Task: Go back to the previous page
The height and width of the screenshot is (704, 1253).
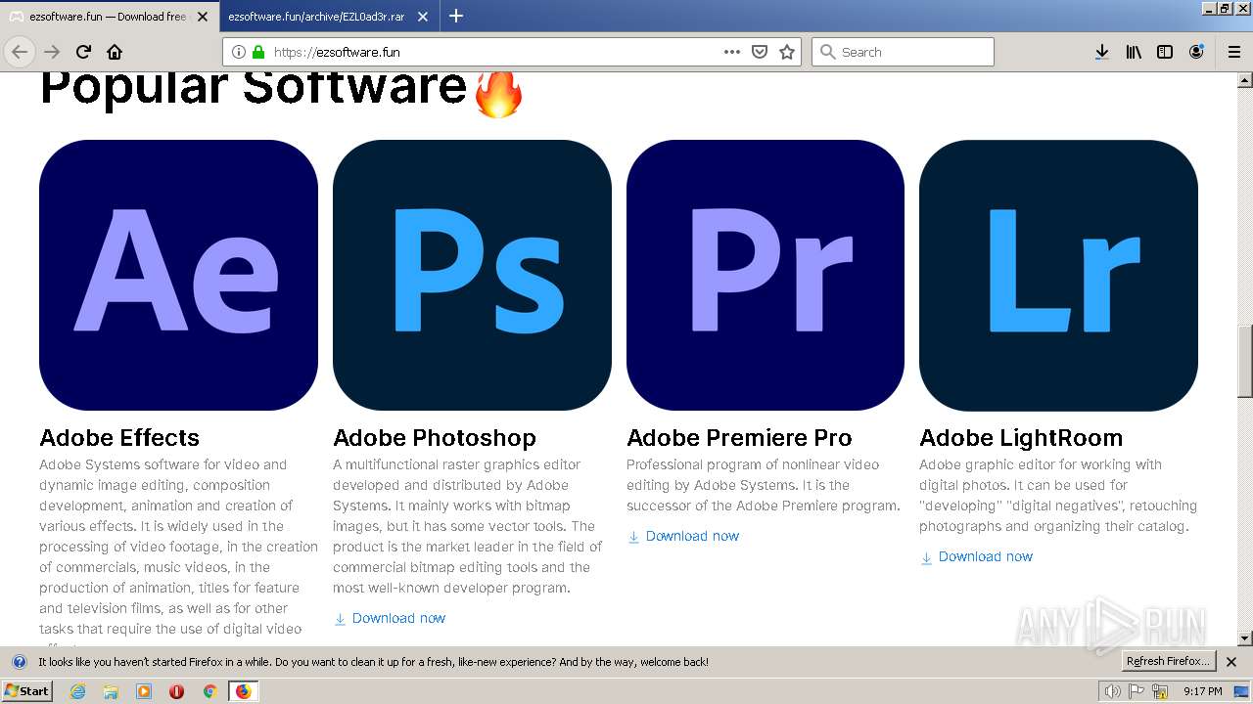Action: tap(20, 52)
